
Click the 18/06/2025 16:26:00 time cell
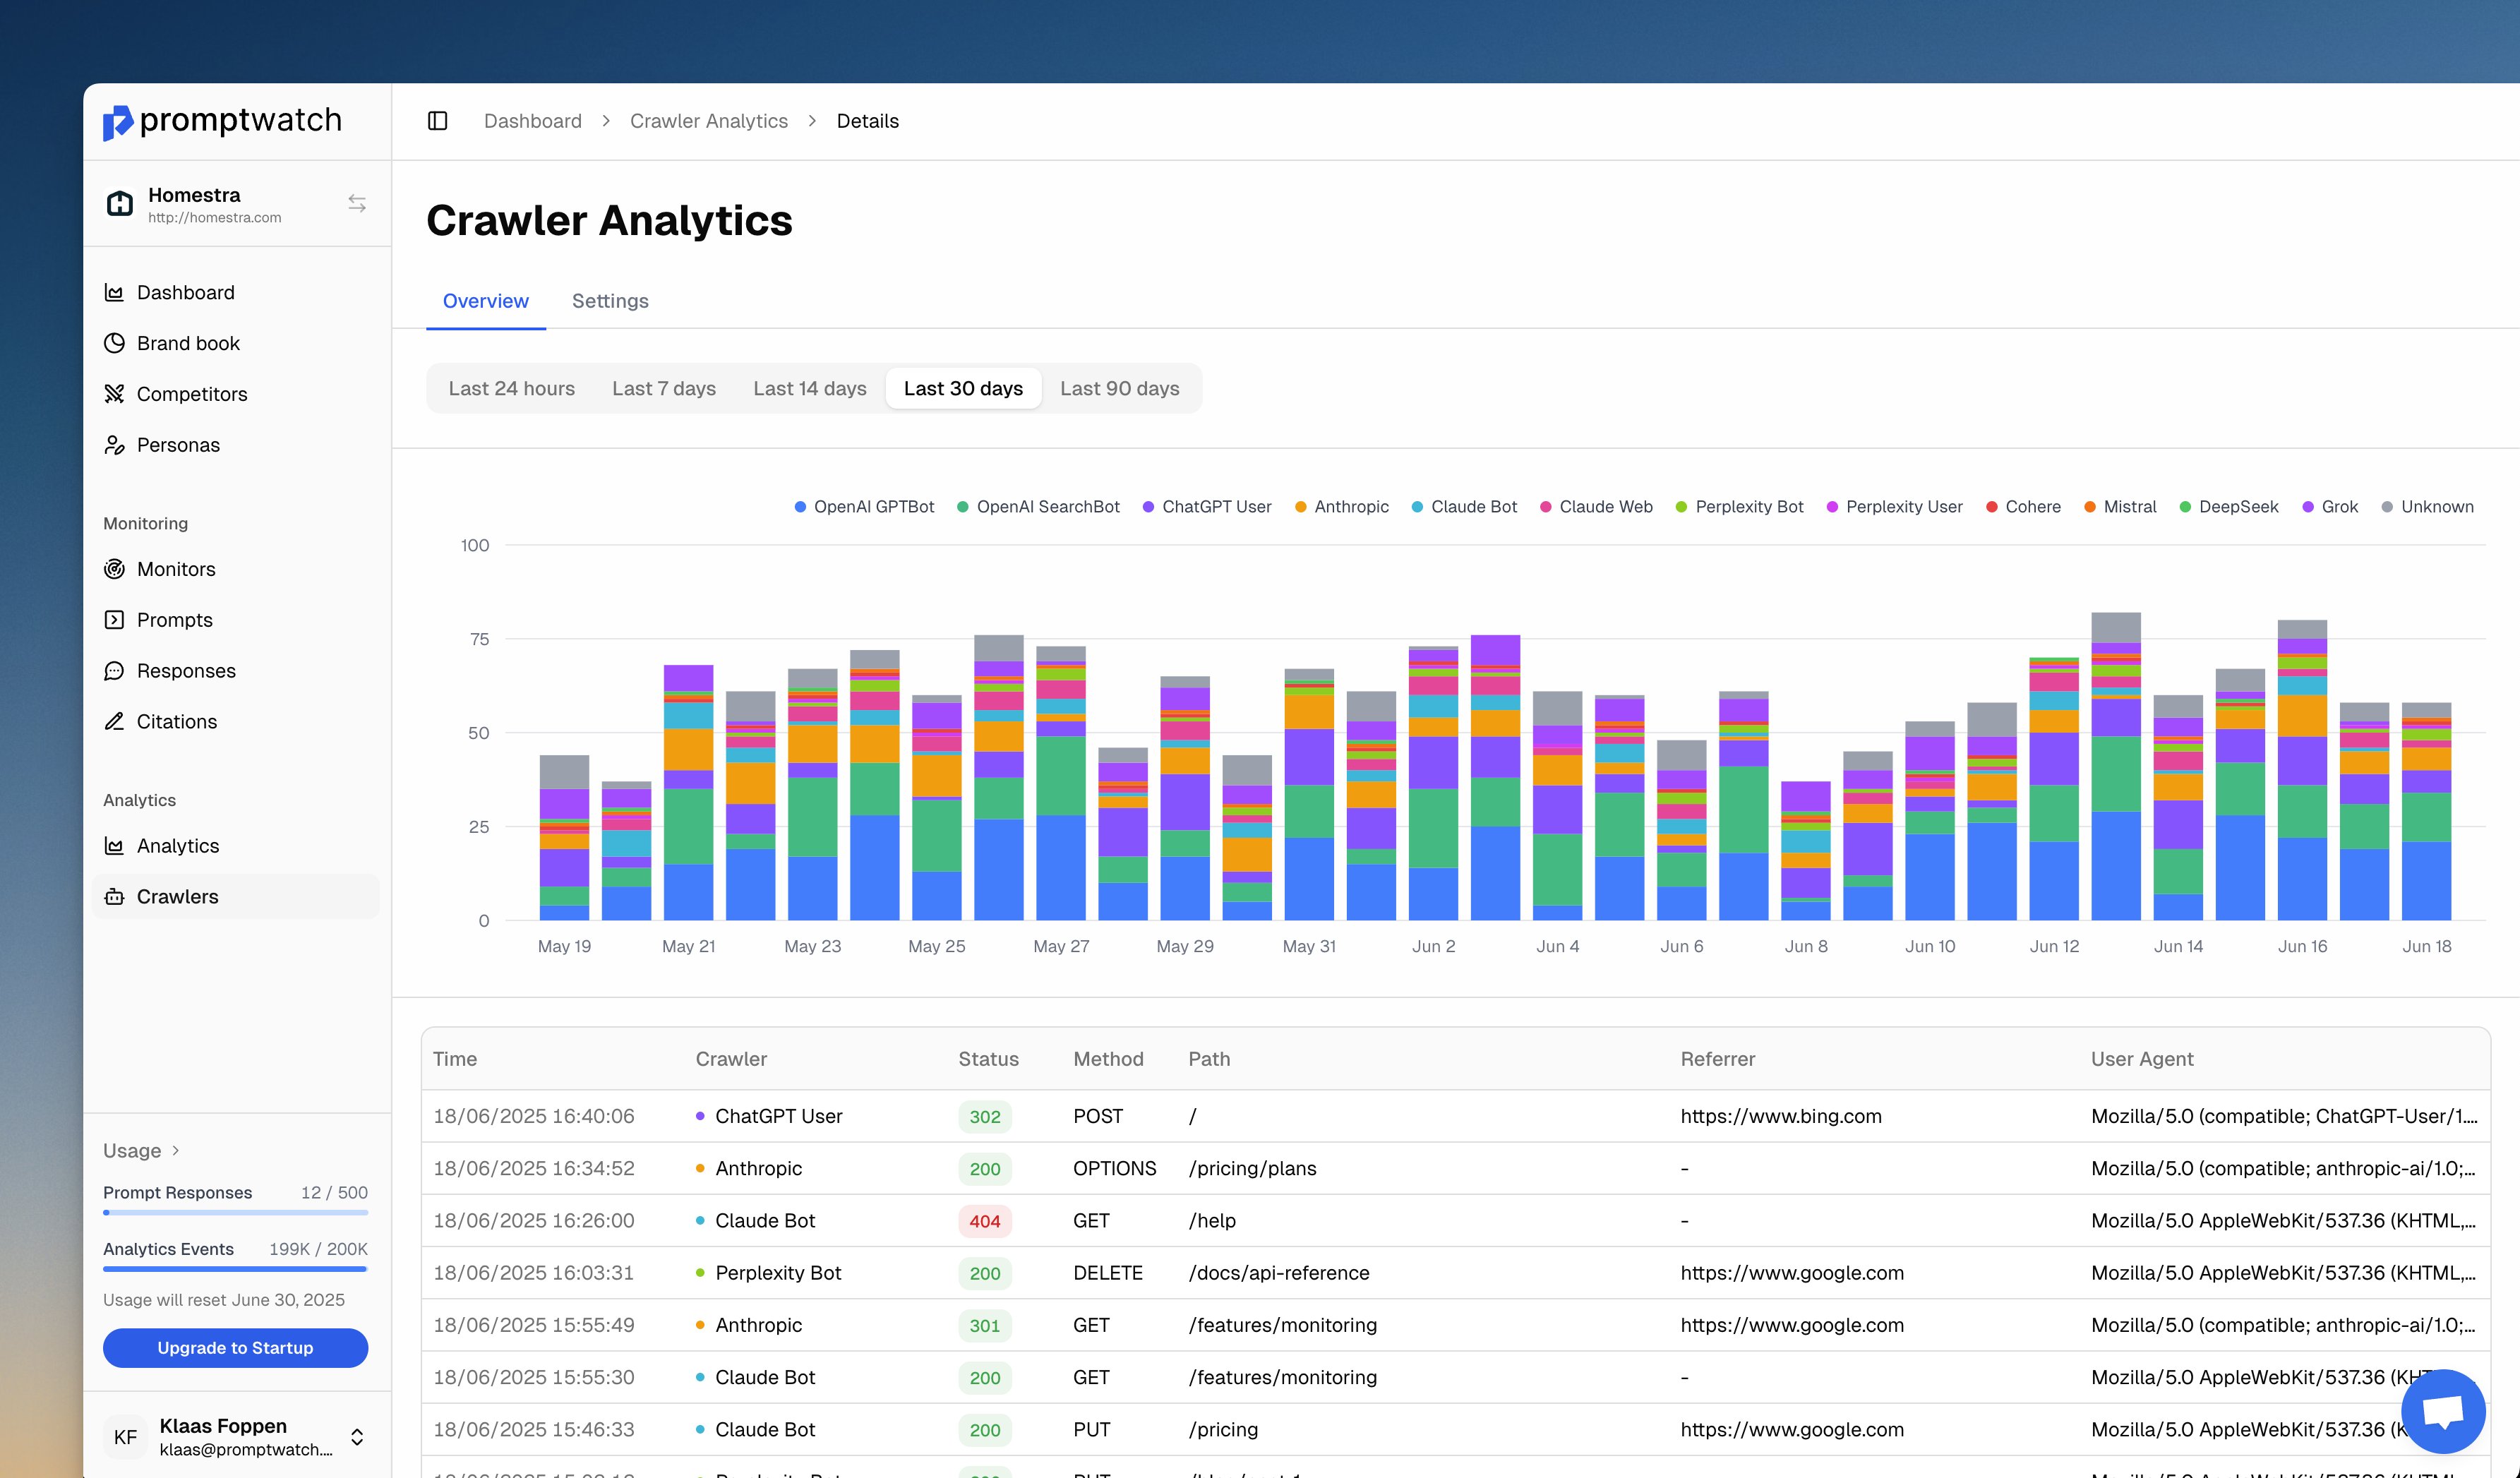pyautogui.click(x=534, y=1221)
